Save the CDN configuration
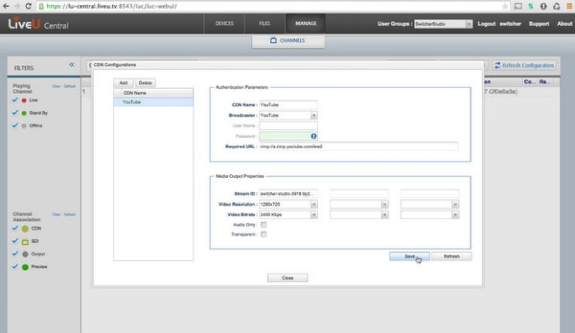This screenshot has width=575, height=333. [409, 256]
